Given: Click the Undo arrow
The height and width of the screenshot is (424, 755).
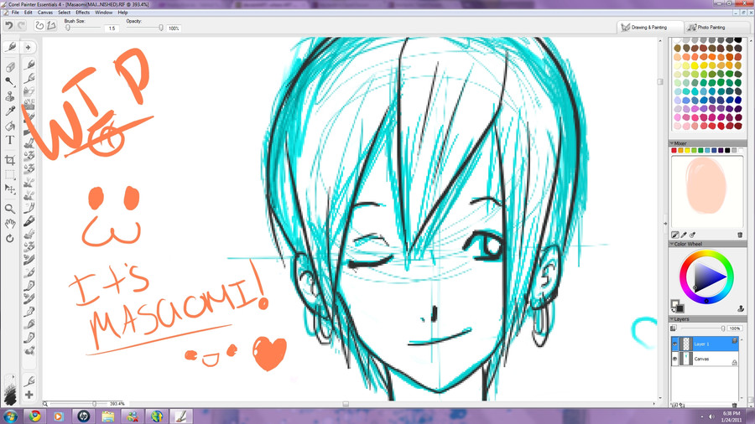Looking at the screenshot, I should (x=9, y=26).
